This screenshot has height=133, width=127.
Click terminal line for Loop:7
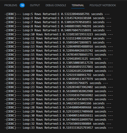coord(58,22)
